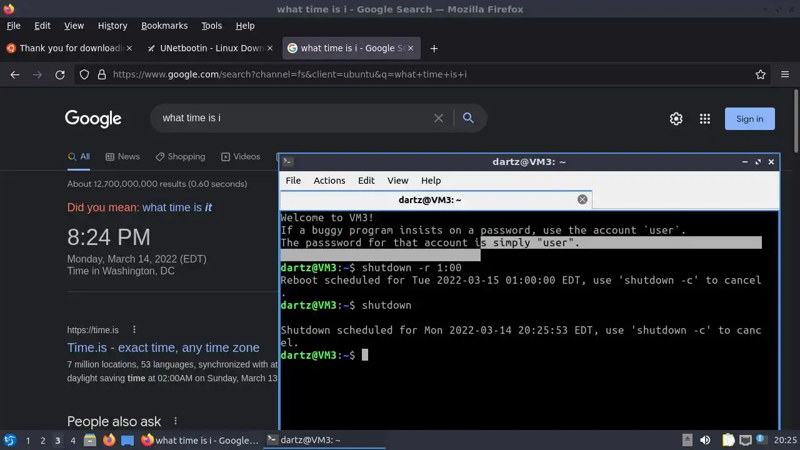Click the Google search magnifier button
This screenshot has height=450, width=800.
[468, 117]
